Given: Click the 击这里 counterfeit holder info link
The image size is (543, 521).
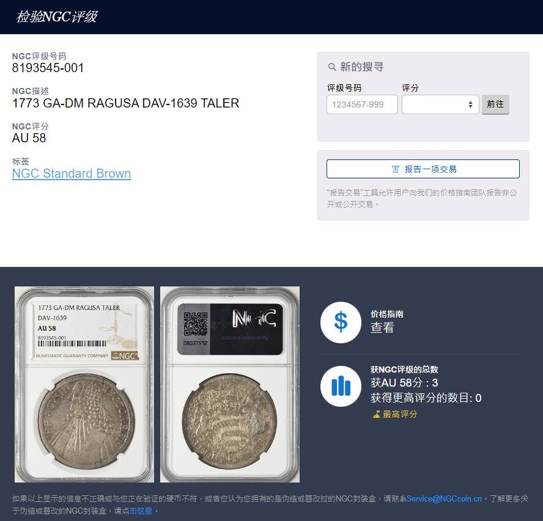Looking at the screenshot, I should [x=141, y=511].
